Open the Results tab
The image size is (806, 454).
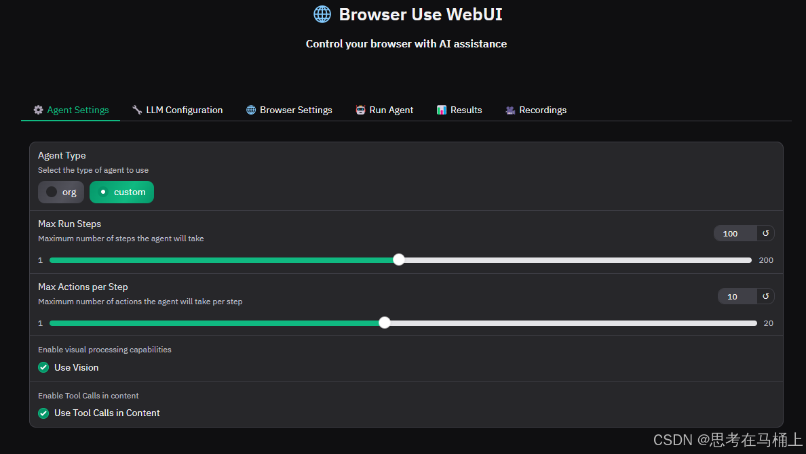click(459, 110)
